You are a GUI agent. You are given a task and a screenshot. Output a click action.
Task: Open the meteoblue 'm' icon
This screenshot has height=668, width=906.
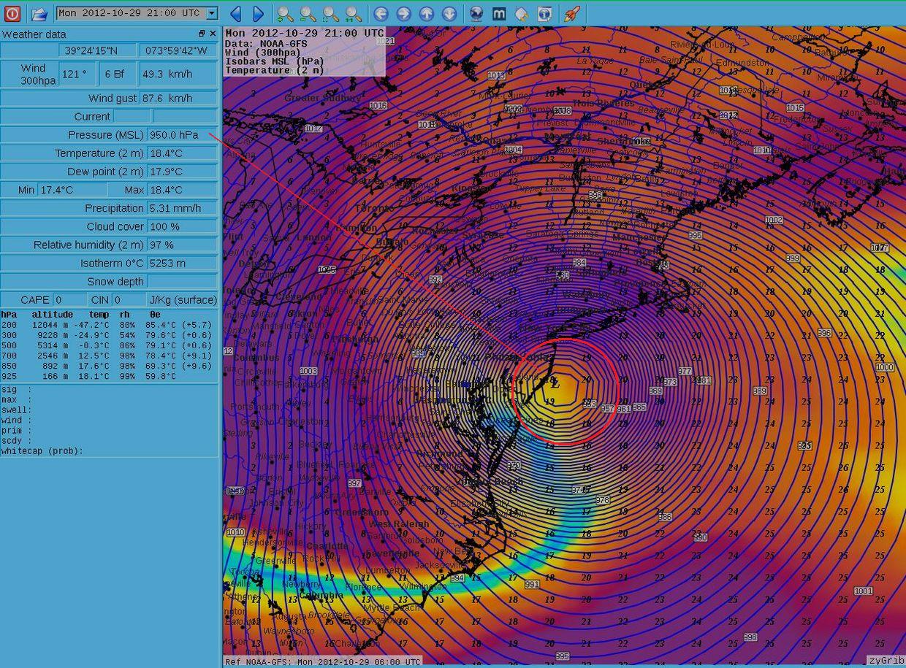click(499, 13)
